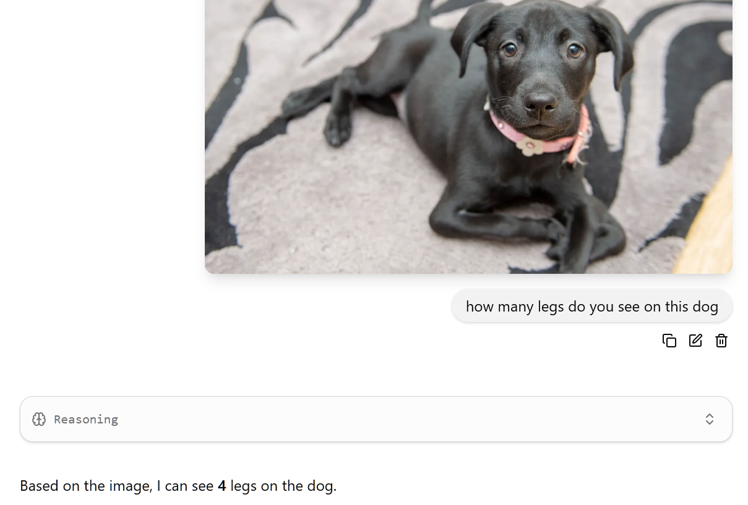Screen dimensions: 748x505
Task: Click the brain icon beside Reasoning
Action: [x=39, y=419]
